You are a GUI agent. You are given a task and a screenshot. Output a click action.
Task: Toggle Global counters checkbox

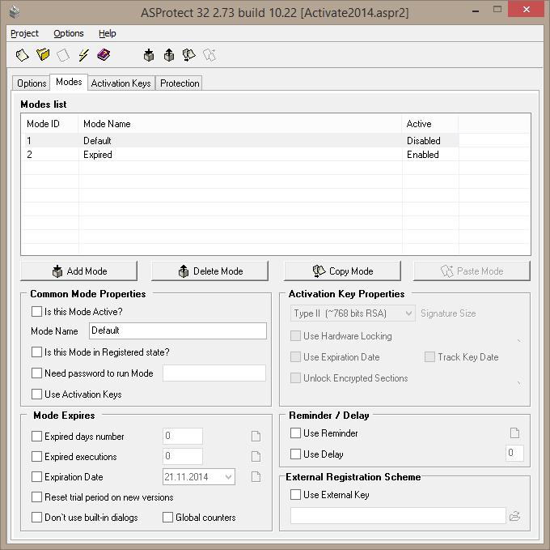(x=167, y=518)
